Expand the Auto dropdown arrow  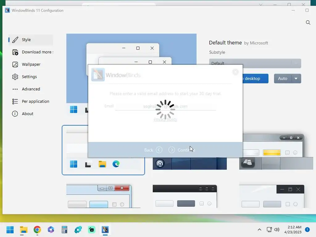[296, 78]
